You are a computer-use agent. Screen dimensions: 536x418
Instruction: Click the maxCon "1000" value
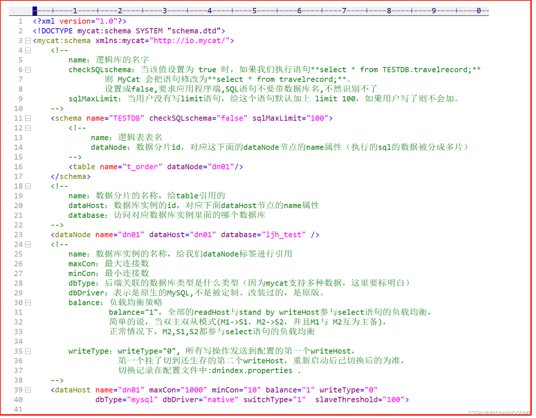[x=194, y=390]
